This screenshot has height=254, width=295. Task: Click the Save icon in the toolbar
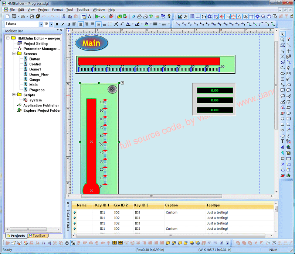click(32, 17)
